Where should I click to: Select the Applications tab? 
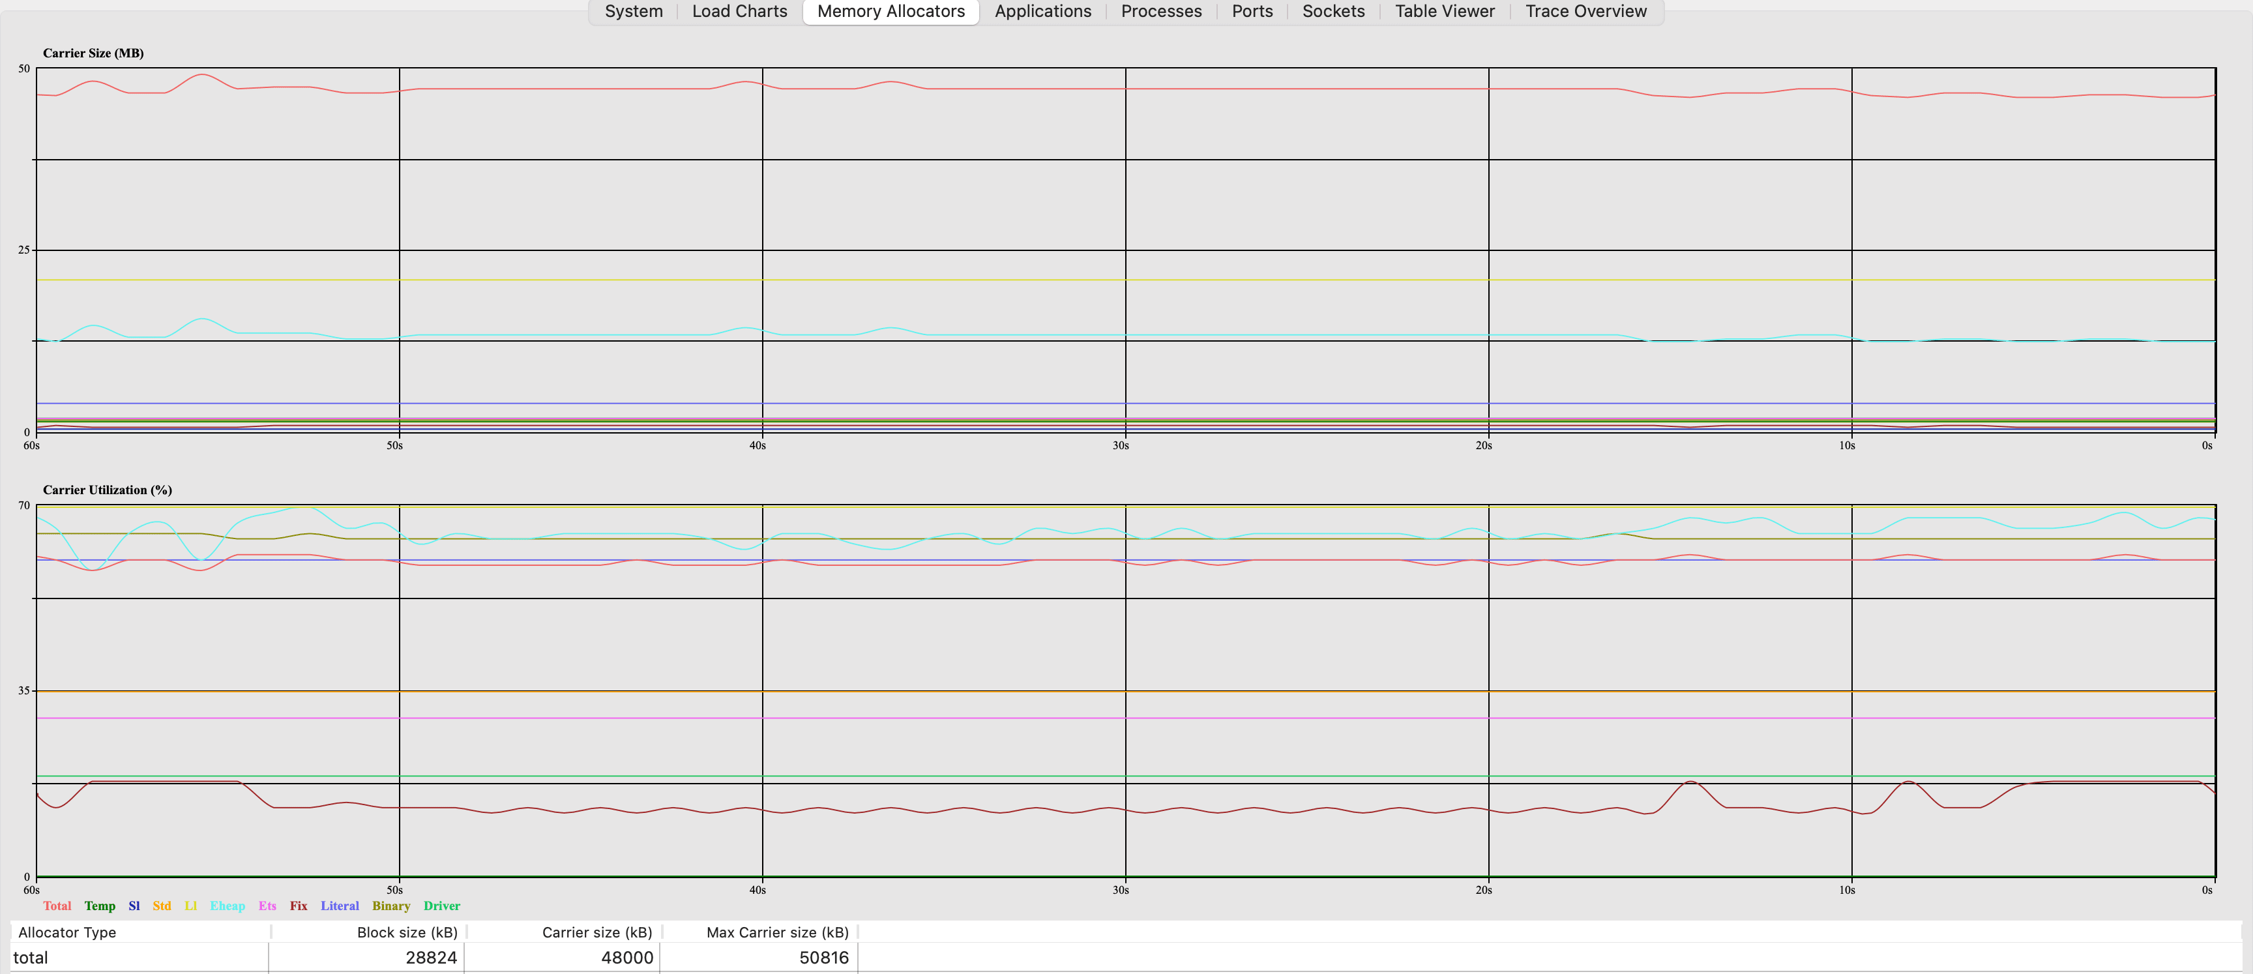(1042, 11)
